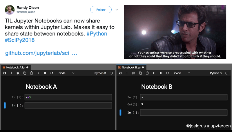Click the a=3 code cell in Notebook A
Screen dimensions: 232x132
[68, 97]
